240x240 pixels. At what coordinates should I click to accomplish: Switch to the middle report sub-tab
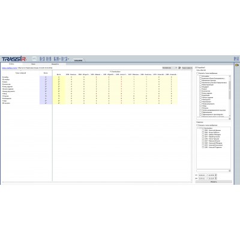point(34,64)
